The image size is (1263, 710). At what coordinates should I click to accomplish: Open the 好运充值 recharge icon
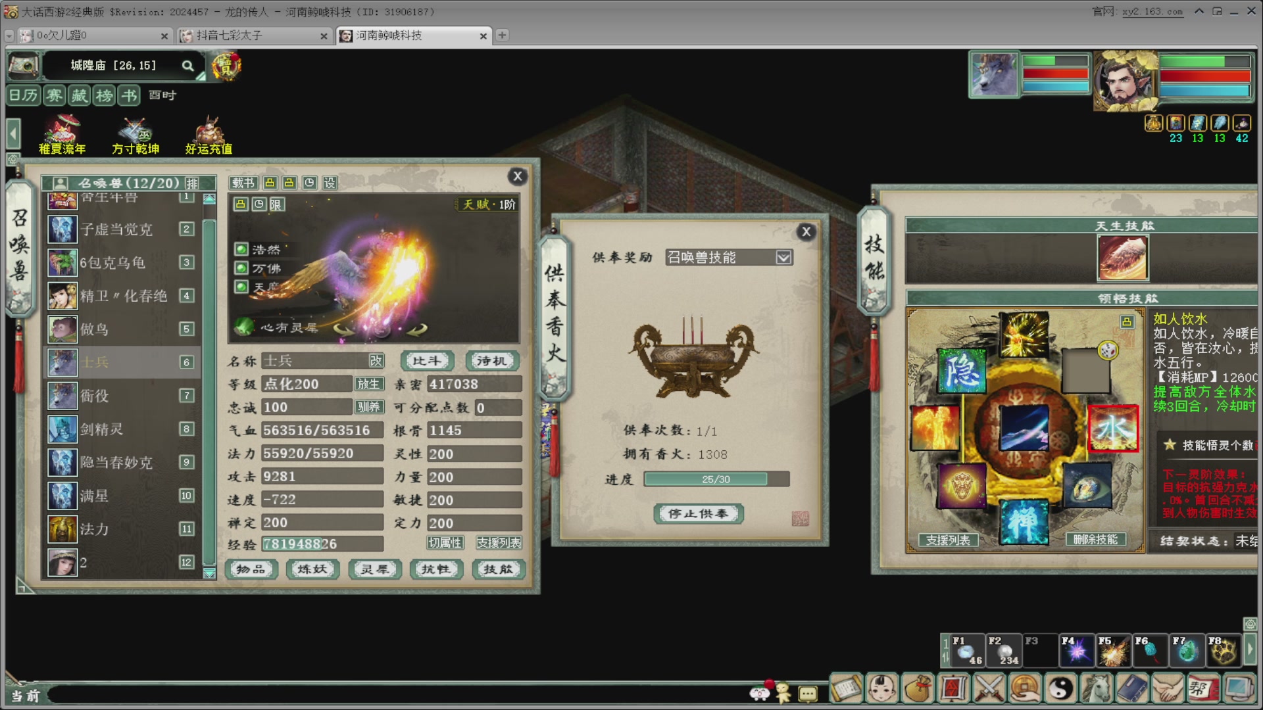[x=209, y=135]
